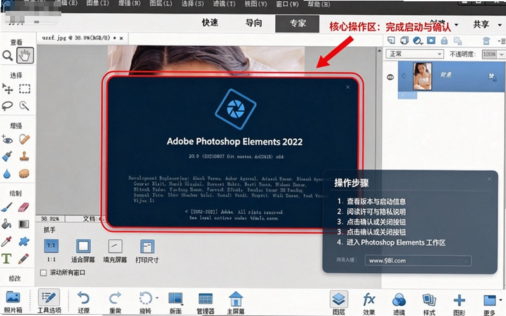
Task: Select the Paint Bucket tool
Action: [x=7, y=224]
